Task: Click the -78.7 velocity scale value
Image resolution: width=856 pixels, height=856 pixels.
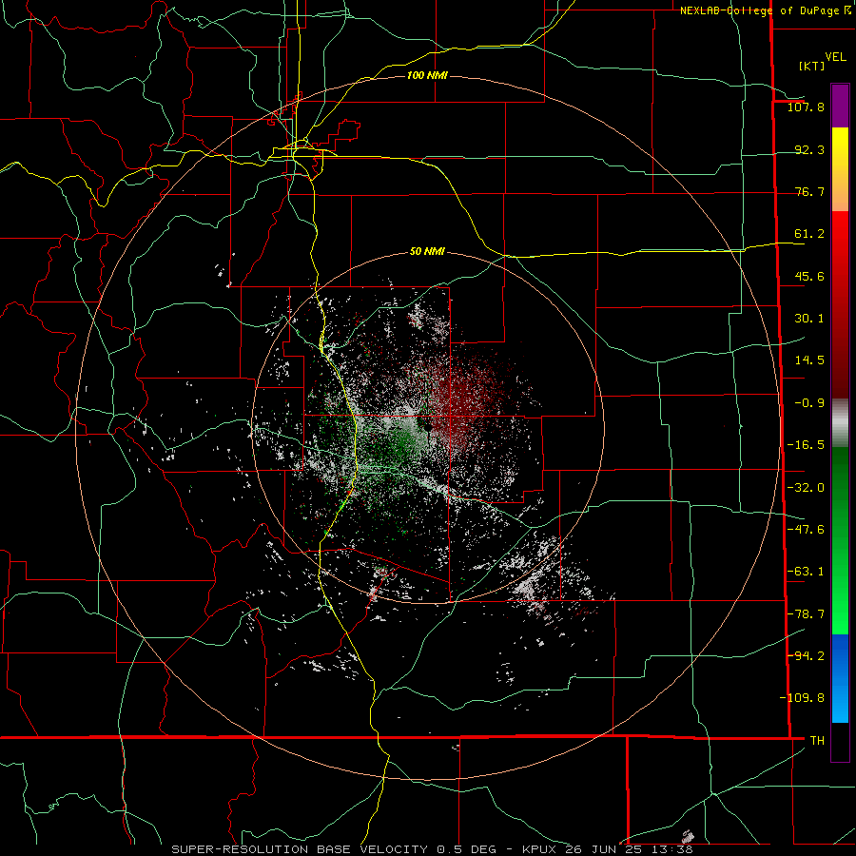Action: coord(806,614)
